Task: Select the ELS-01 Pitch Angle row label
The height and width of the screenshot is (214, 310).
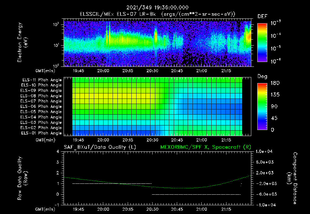Action: coord(41,133)
